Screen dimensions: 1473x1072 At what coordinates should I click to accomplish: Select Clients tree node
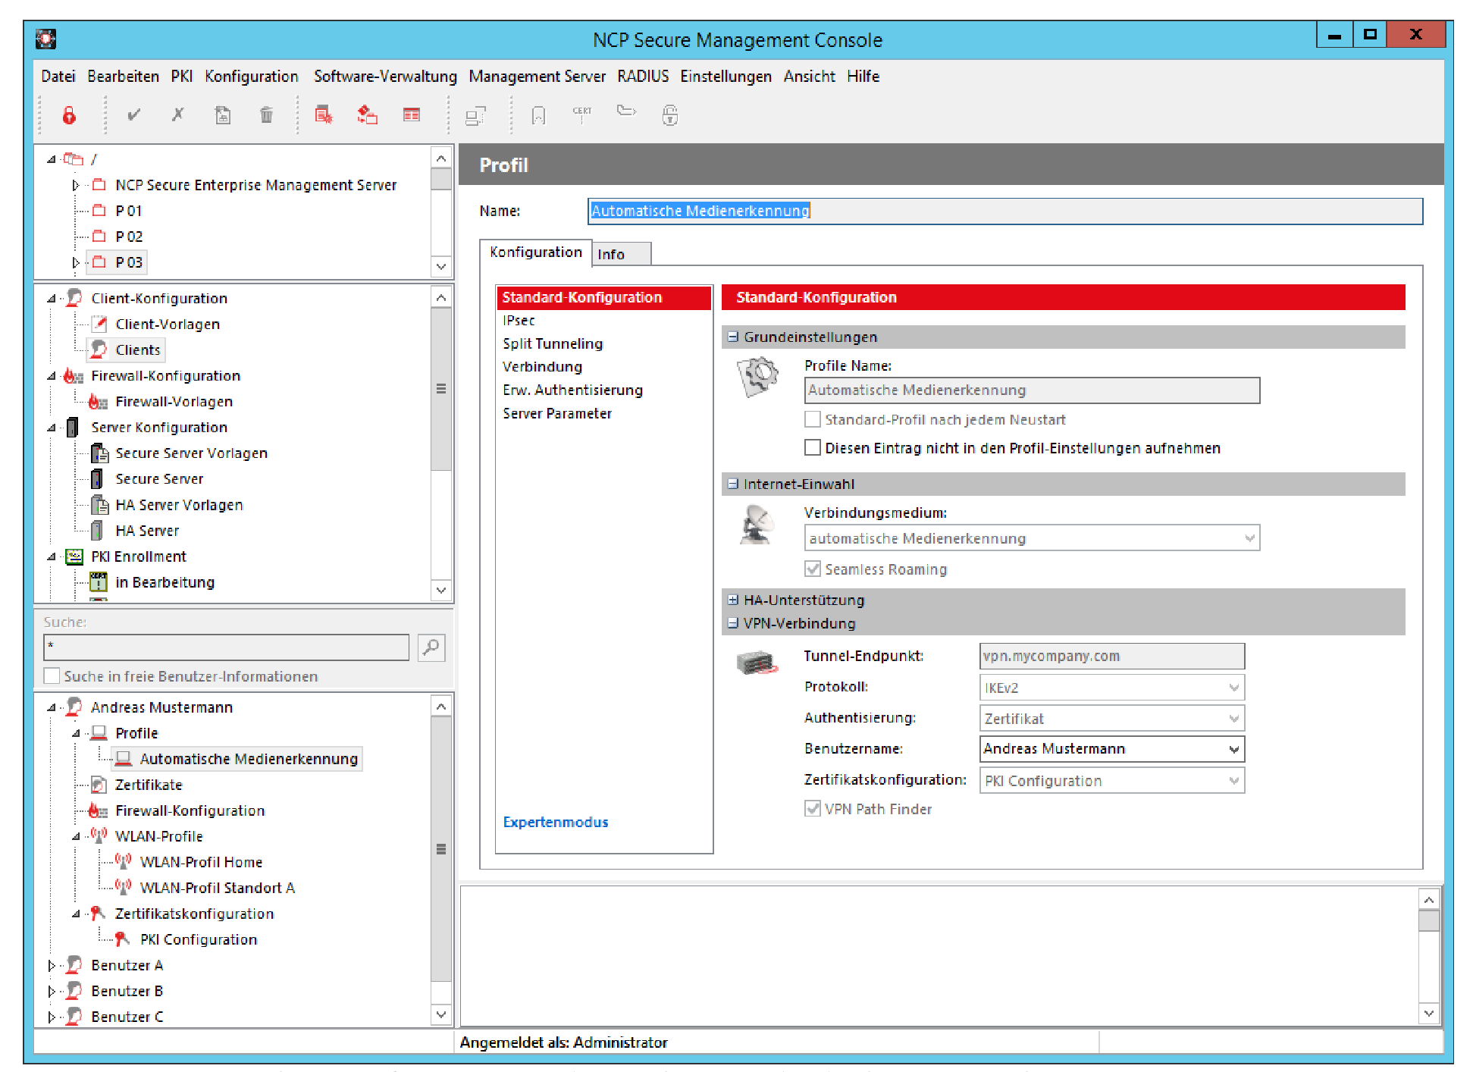point(137,350)
